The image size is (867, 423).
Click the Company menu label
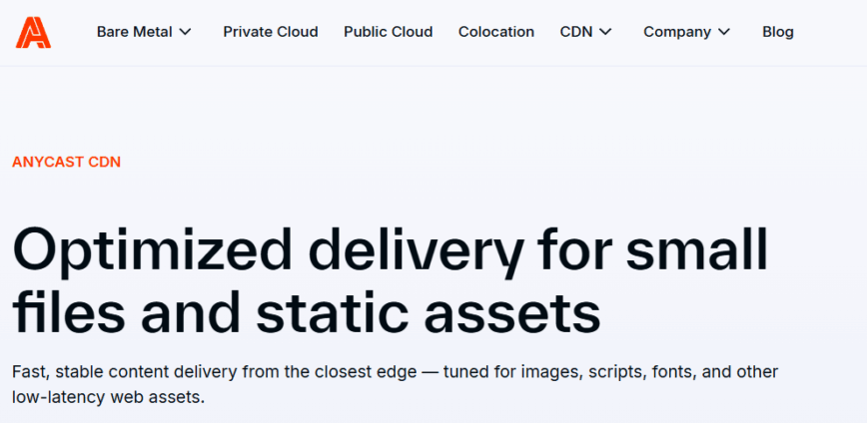tap(677, 32)
